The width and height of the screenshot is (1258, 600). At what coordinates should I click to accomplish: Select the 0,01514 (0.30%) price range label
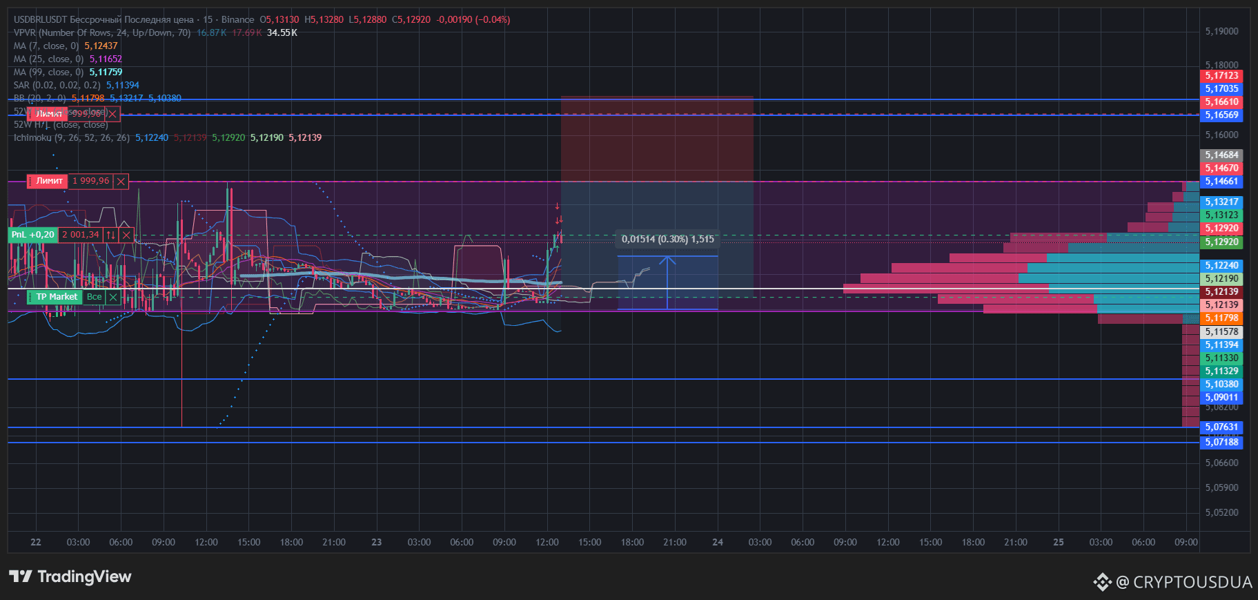pos(668,239)
